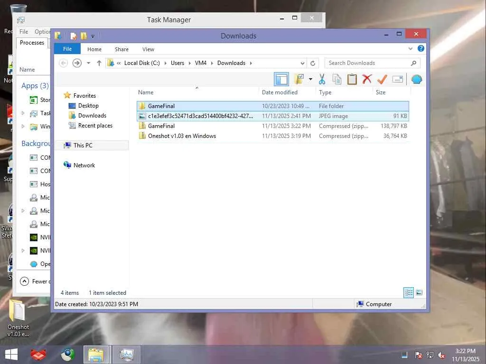Image resolution: width=486 pixels, height=364 pixels.
Task: Switch to large icons view in status bar
Action: point(419,292)
